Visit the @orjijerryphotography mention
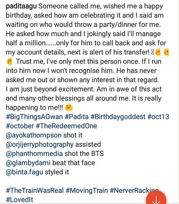Screen dimensions: 179x204 (40, 145)
